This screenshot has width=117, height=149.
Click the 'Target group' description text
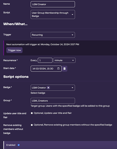click(x=70, y=106)
